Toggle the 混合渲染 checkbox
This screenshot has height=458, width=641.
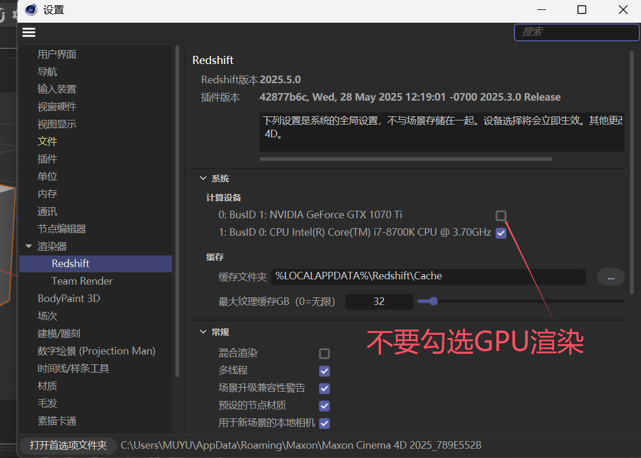click(324, 353)
